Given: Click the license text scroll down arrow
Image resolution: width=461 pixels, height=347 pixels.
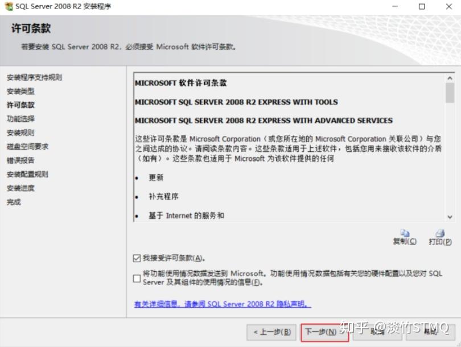Looking at the screenshot, I should click(x=450, y=217).
